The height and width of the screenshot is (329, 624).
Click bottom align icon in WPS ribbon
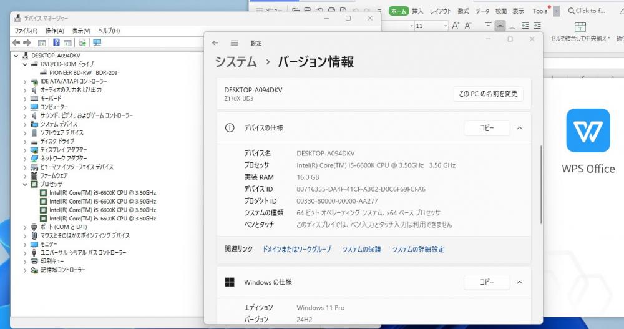coord(512,26)
